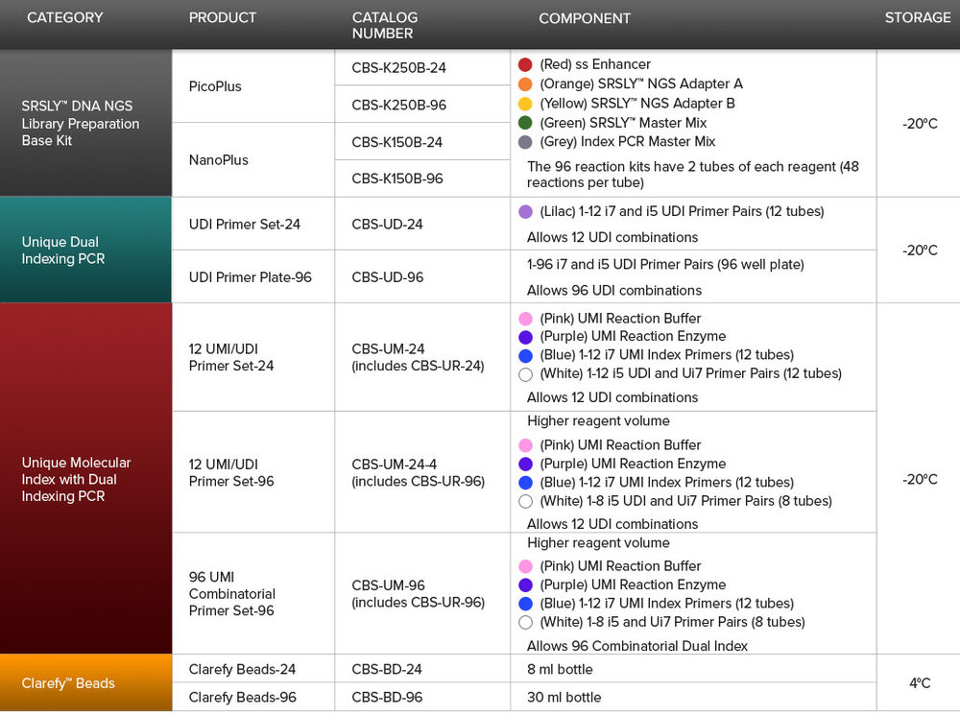Viewport: 960px width, 716px height.
Task: Click 'Allows 12 UDI combinations' in CBS-UD-24 row
Action: tap(612, 237)
